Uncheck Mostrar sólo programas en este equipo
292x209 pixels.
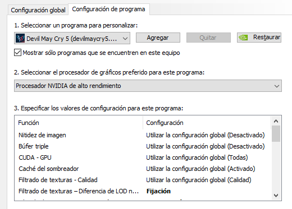[17, 53]
